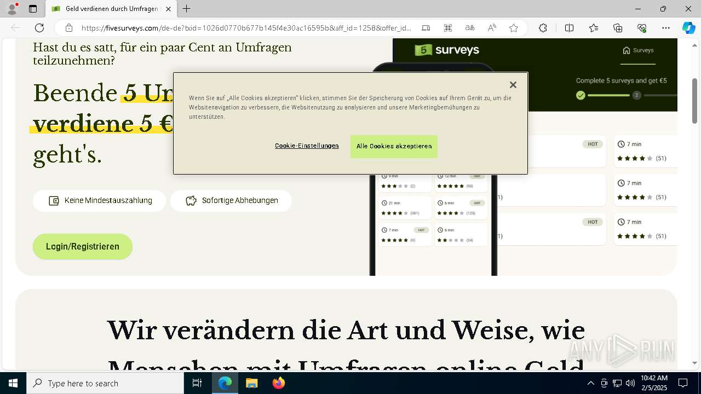Click the page vertical scrollbar thumb
701x394 pixels.
pos(695,101)
